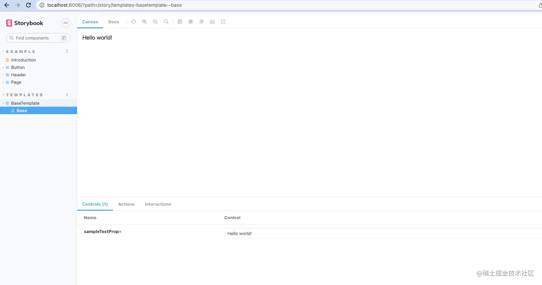Open the Storybook menu via ellipsis button

66,23
